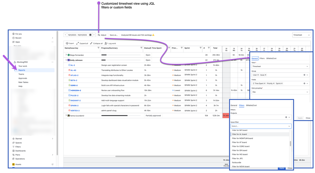Select Filter for CORE board option

260,146
